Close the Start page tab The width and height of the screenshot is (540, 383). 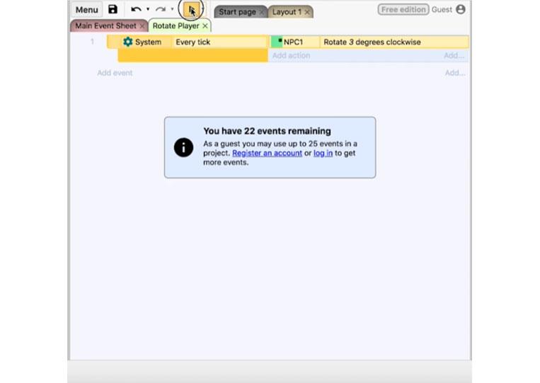pyautogui.click(x=262, y=13)
